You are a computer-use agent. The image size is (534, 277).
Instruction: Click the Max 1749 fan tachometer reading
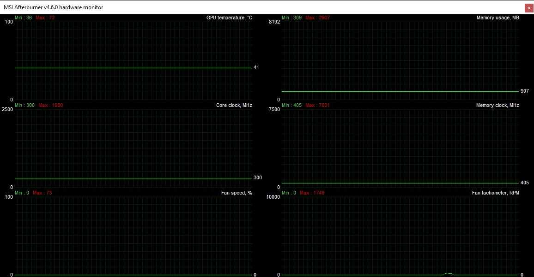(312, 193)
